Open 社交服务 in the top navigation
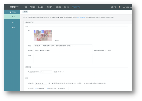Image resolution: width=142 pixels, height=101 pixels. 58,7
